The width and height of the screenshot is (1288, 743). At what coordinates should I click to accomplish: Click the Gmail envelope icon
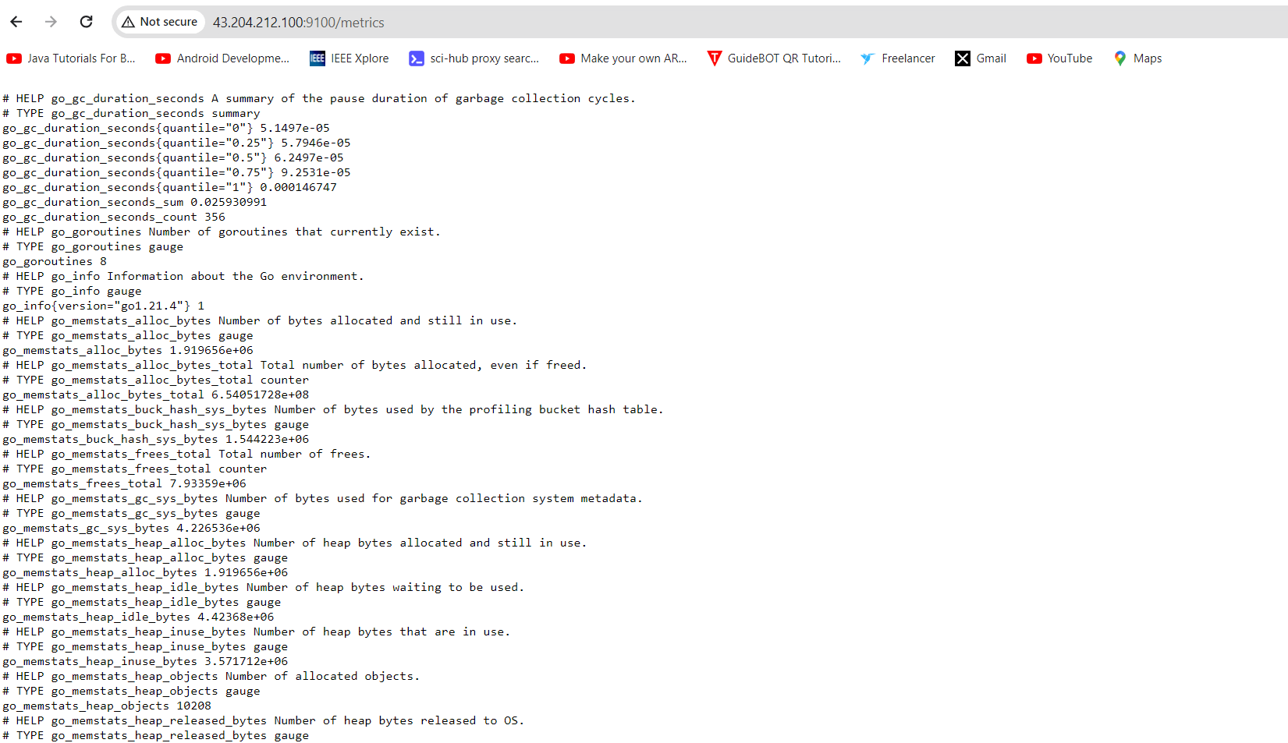coord(962,58)
